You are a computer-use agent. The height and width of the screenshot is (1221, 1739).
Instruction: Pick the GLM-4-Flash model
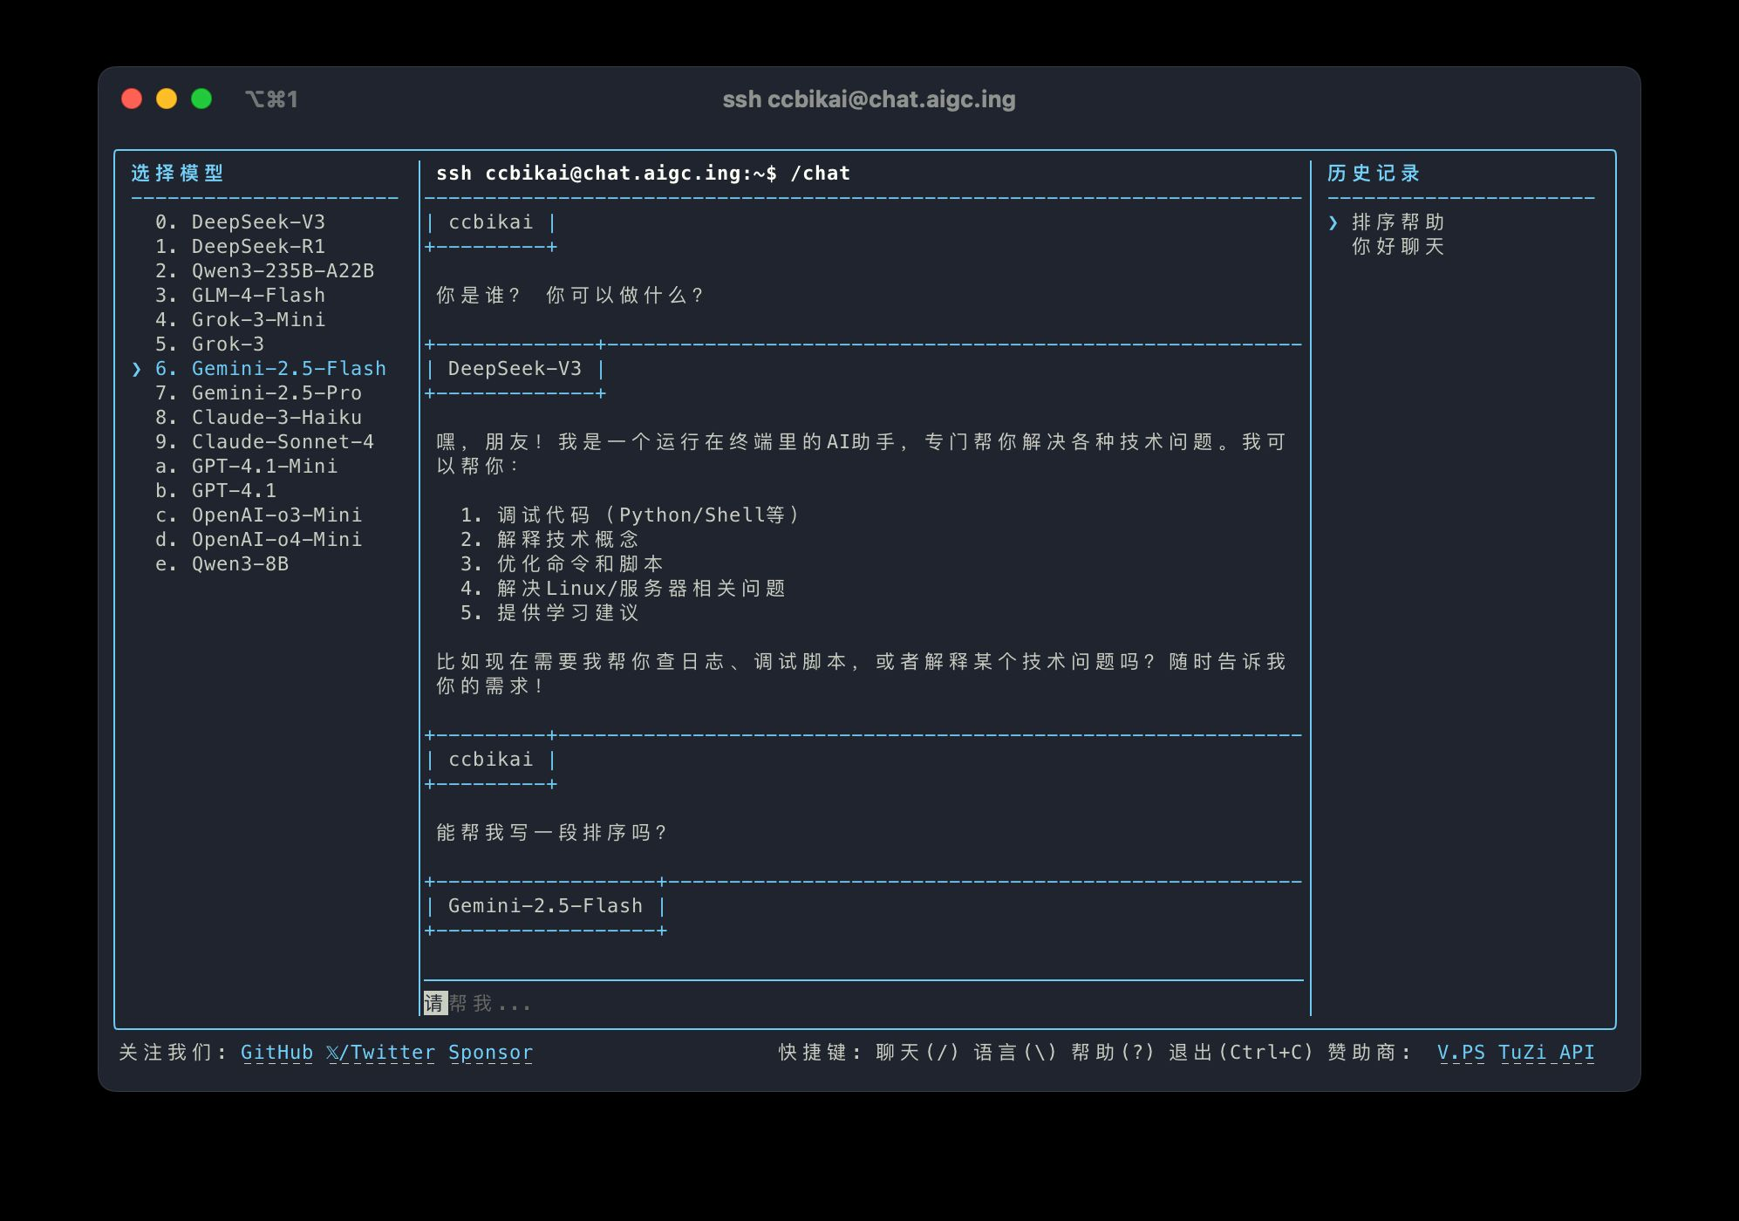pyautogui.click(x=240, y=295)
